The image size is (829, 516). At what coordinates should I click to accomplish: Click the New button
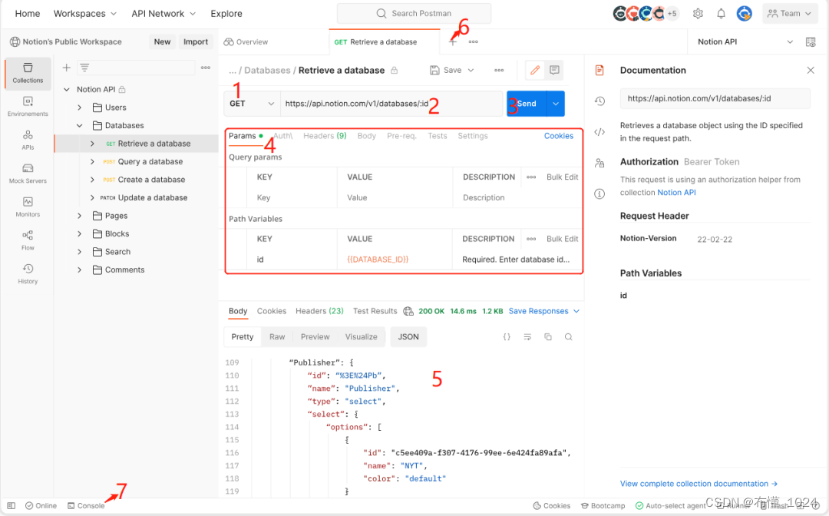pos(162,41)
